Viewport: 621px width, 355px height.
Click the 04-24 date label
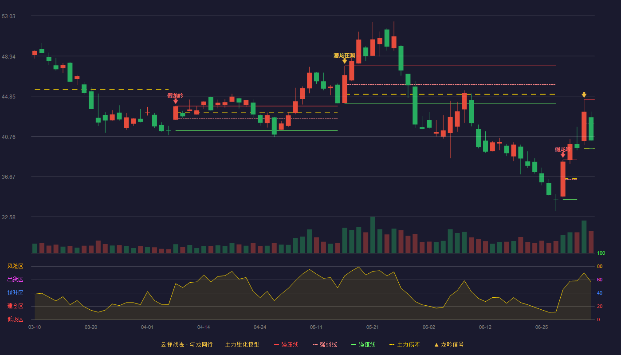[x=260, y=327]
